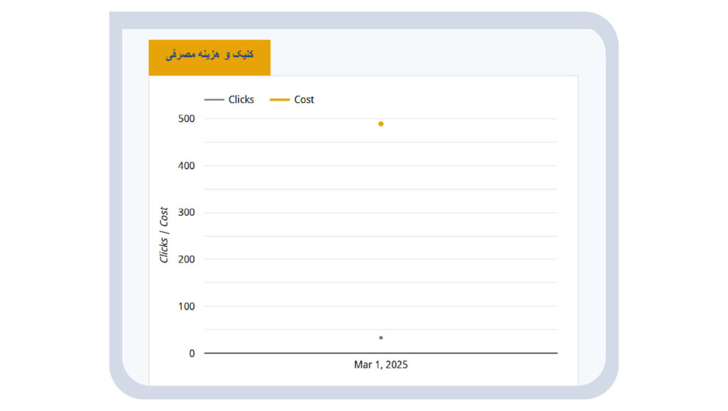Click the orange Cost data point
728x411 pixels.
click(381, 124)
